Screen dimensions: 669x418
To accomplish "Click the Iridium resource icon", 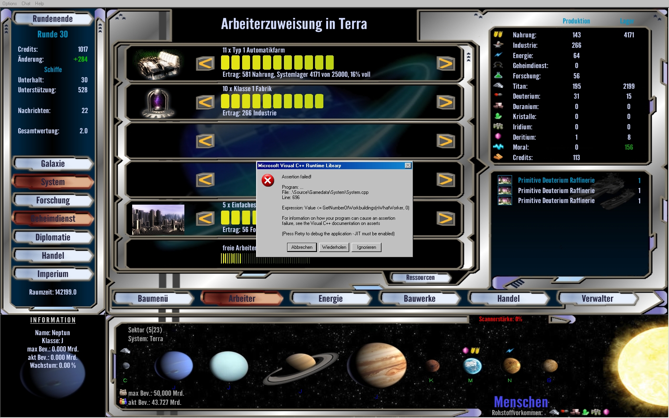I will (x=498, y=126).
